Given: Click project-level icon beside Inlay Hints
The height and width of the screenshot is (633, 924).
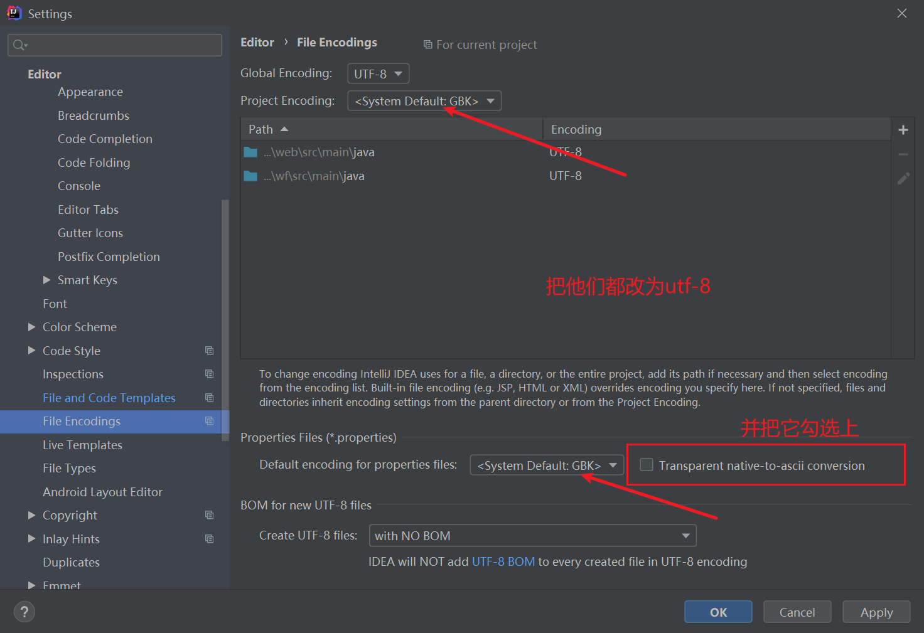Looking at the screenshot, I should point(210,539).
